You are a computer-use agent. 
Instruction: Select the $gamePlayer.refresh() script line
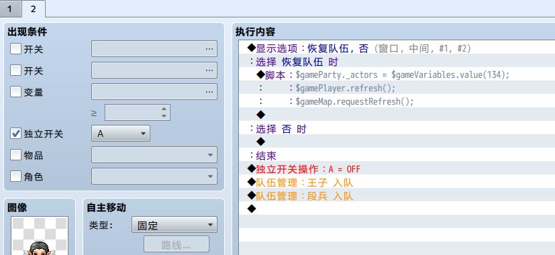coord(397,88)
